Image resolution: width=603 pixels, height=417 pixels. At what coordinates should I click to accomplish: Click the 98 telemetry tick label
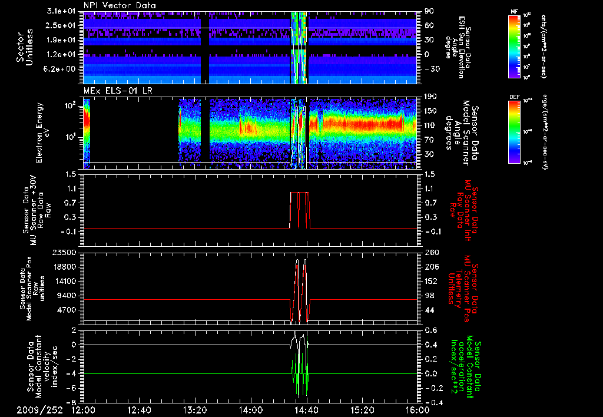click(x=429, y=296)
